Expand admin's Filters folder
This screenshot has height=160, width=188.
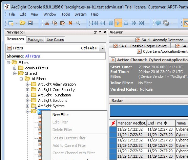(15, 68)
